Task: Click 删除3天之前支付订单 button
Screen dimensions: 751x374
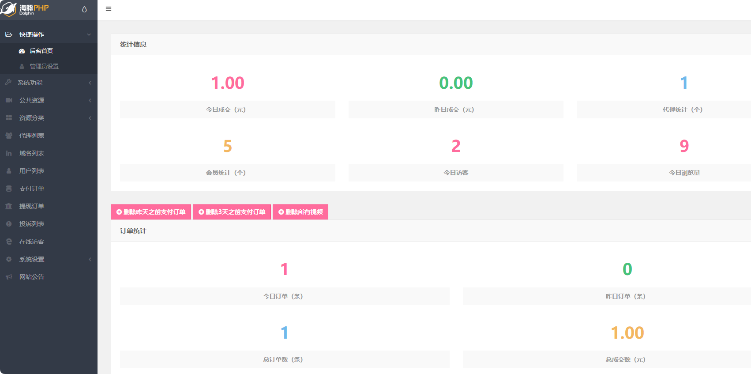Action: 232,212
